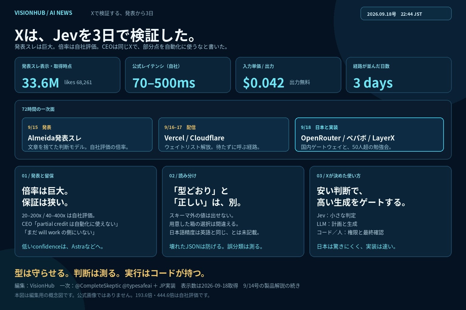Click the '72時間の一次面' section label
This screenshot has width=466, height=310.
coord(38,109)
